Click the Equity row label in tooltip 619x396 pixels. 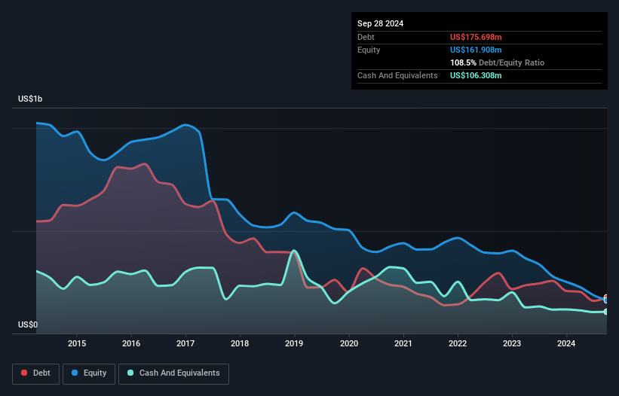click(369, 50)
